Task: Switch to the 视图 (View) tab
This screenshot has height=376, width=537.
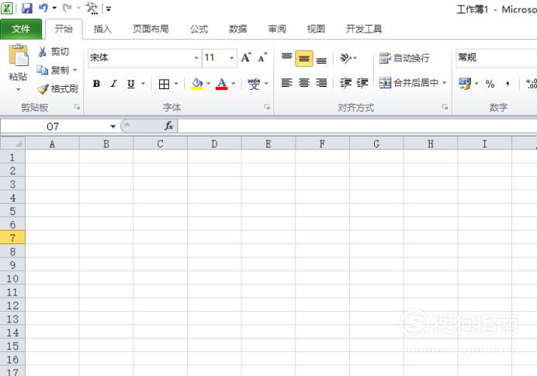Action: [316, 29]
